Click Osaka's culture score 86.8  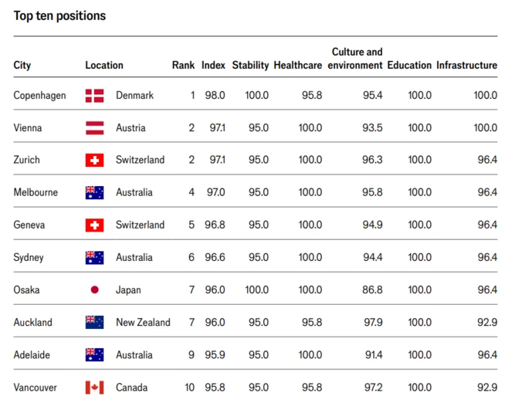[372, 290]
